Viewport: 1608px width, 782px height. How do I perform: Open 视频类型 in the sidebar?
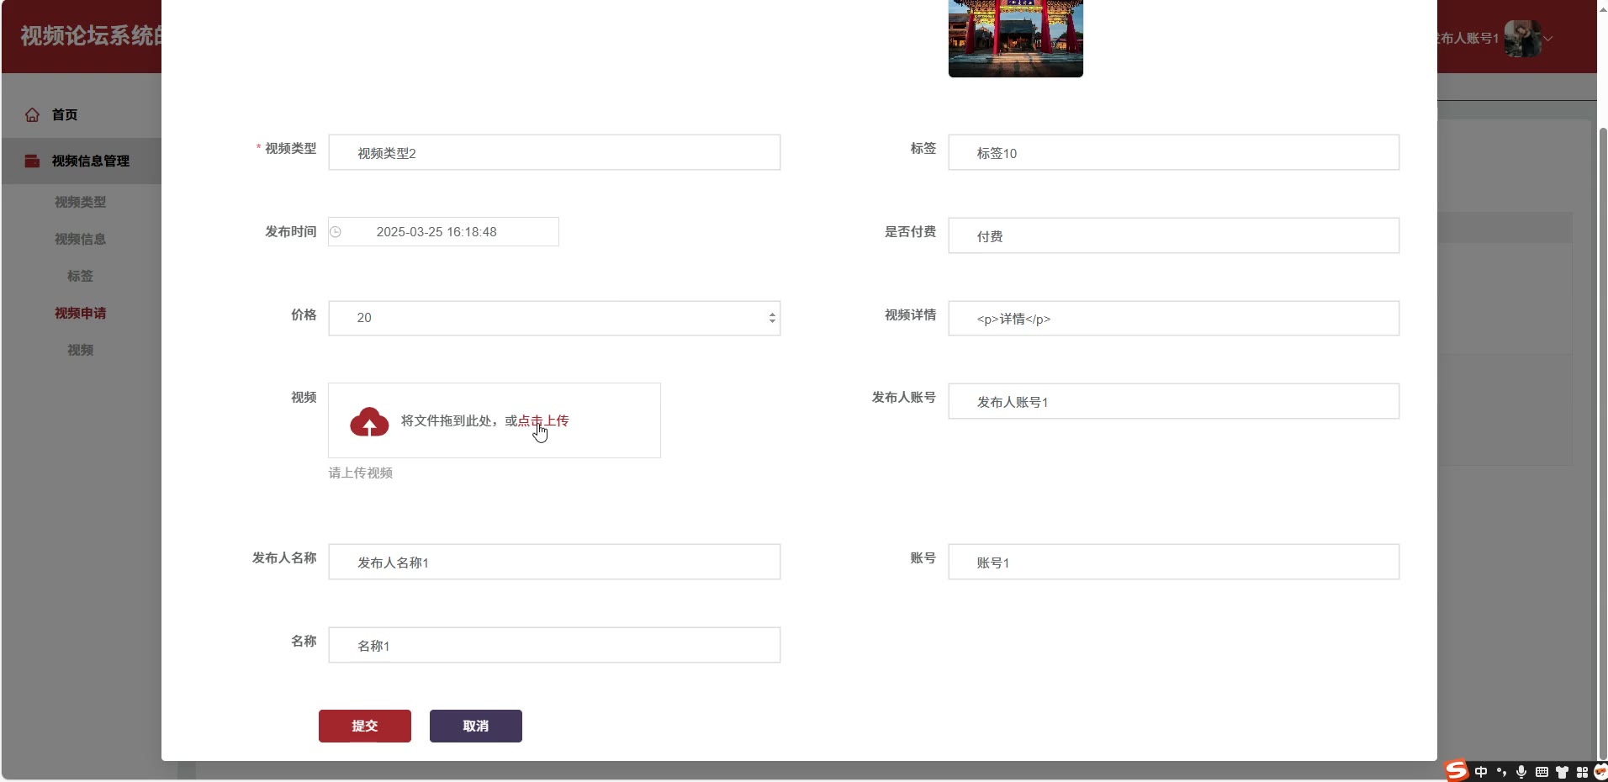[x=81, y=203]
